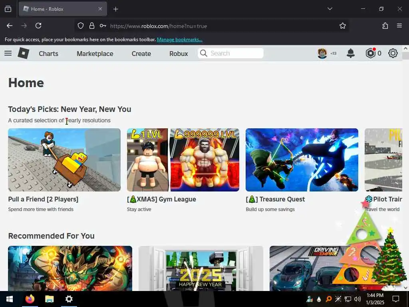Select the Home - Roblox browser tab

tap(63, 9)
